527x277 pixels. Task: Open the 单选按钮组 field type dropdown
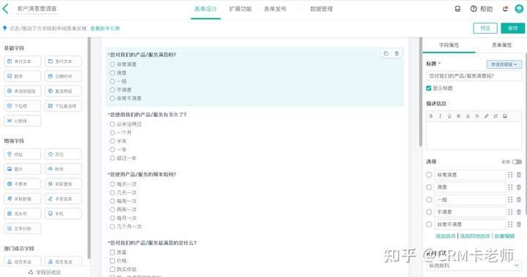(x=504, y=64)
